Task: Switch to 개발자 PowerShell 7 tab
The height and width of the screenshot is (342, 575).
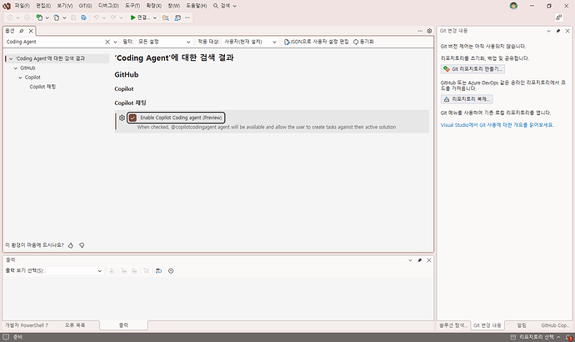Action: 27,325
